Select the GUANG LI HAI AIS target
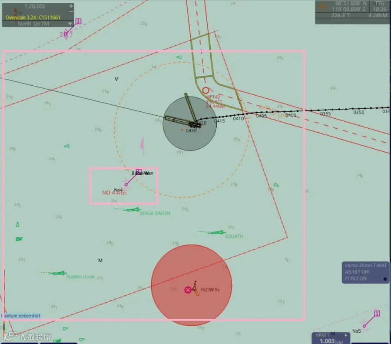391x344 pixels. pos(58,274)
